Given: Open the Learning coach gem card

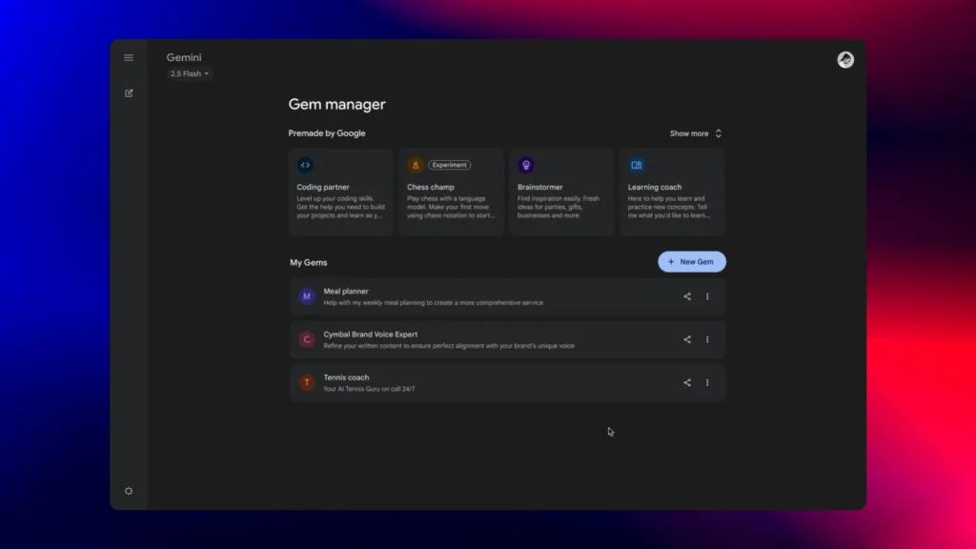Looking at the screenshot, I should click(672, 192).
